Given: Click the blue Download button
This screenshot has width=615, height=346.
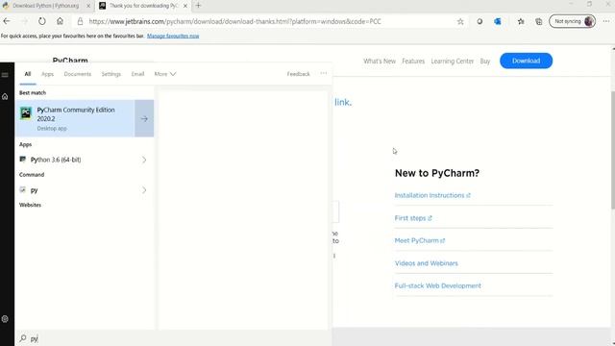Looking at the screenshot, I should pyautogui.click(x=526, y=61).
